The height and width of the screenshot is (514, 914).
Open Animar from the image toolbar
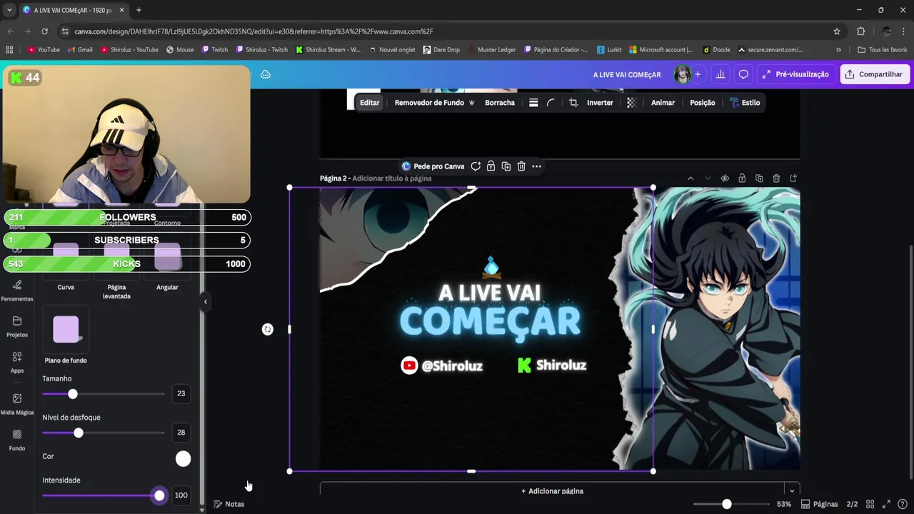[x=663, y=103]
